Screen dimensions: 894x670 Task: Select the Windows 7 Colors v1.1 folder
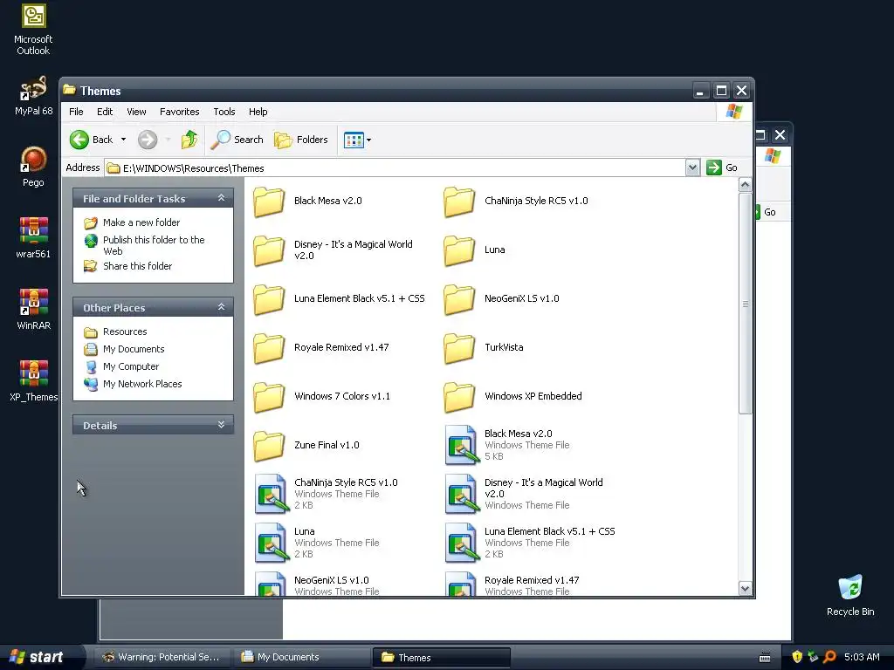point(322,397)
